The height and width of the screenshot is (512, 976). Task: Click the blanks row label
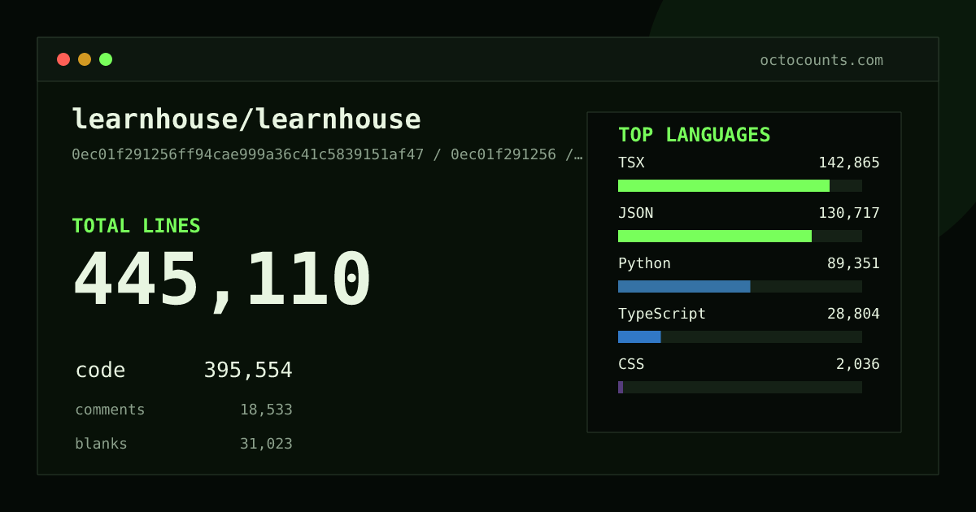(x=101, y=444)
